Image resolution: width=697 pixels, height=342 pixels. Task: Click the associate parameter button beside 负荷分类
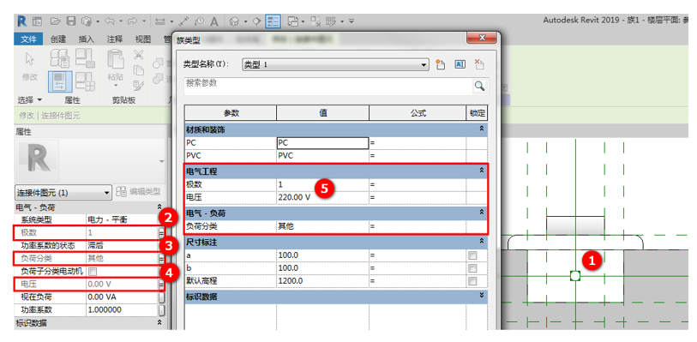pyautogui.click(x=161, y=258)
